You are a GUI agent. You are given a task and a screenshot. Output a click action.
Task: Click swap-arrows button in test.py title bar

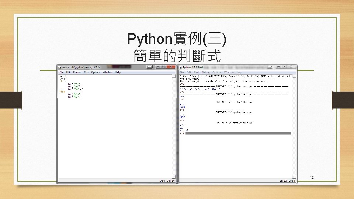[x=149, y=67]
